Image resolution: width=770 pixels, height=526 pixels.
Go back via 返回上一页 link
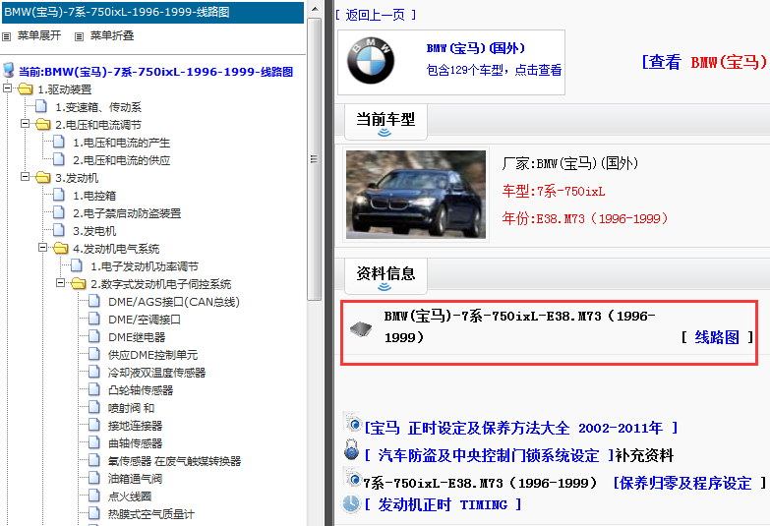click(x=376, y=15)
